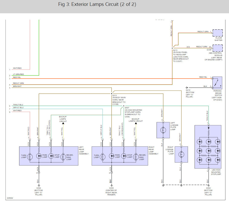Click the 'FLOOR SHIFTER' label
Screen dimensions: 229x203
(x=219, y=39)
